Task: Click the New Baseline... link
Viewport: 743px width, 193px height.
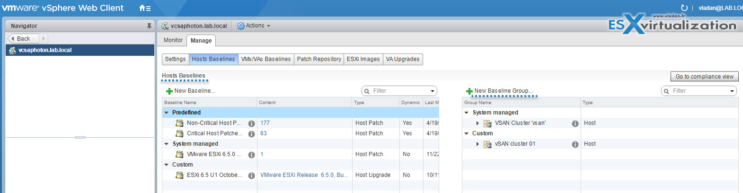Action: tap(195, 91)
